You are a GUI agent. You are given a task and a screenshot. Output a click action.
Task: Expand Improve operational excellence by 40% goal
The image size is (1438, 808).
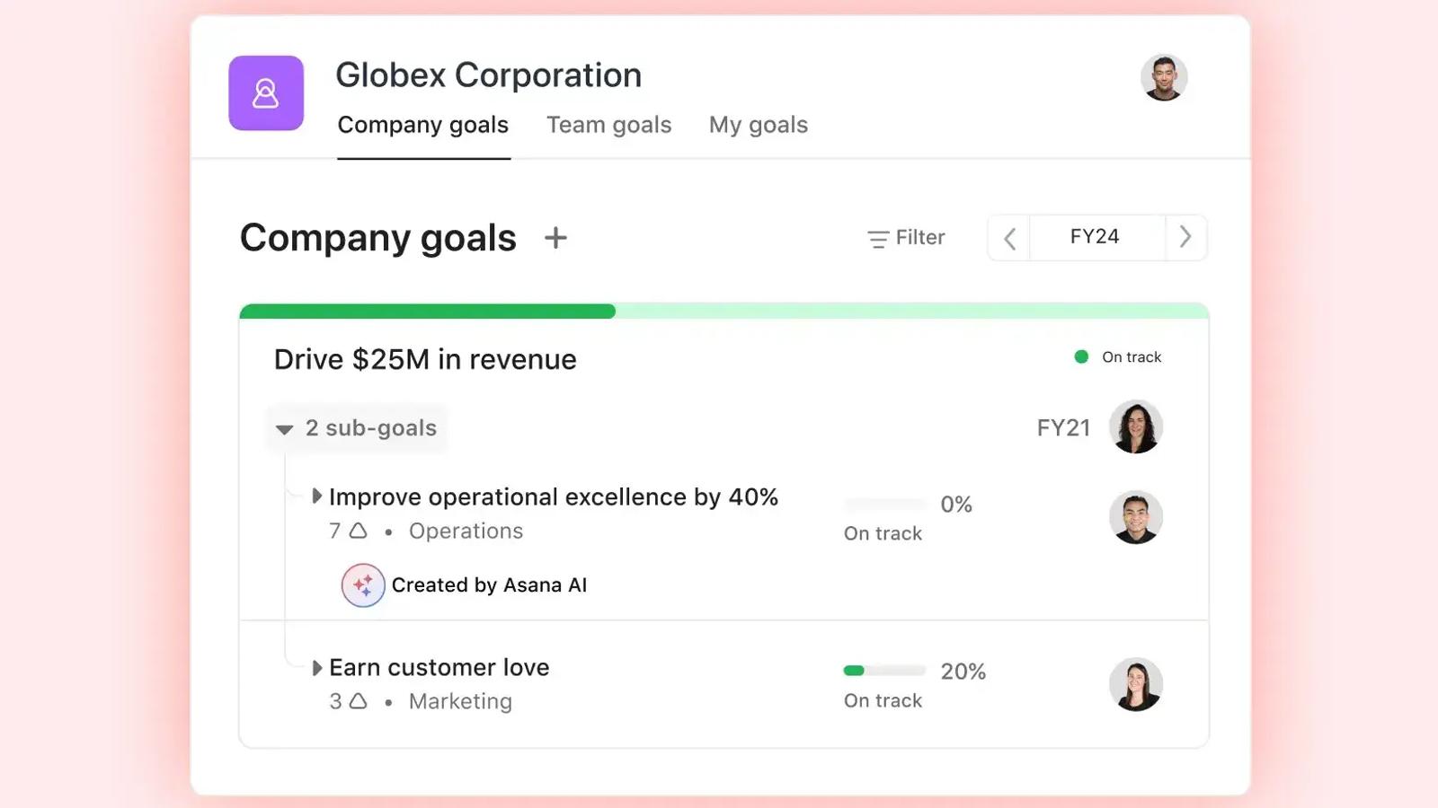coord(316,496)
